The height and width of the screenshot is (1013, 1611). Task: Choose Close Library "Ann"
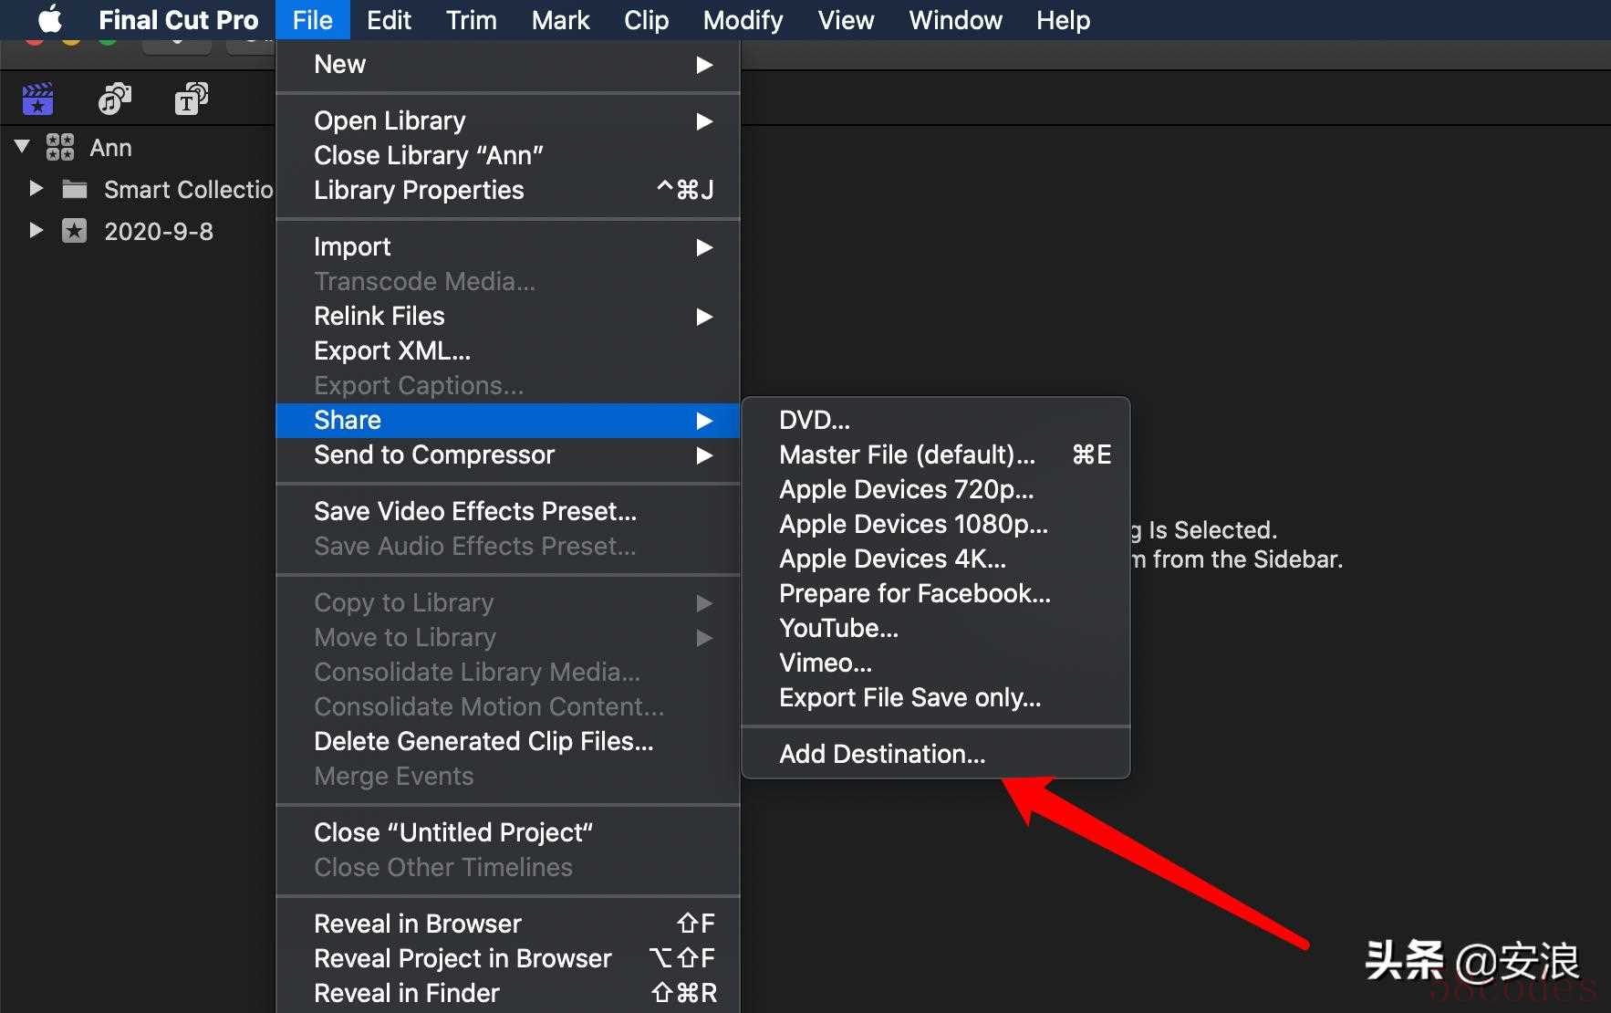click(x=508, y=156)
